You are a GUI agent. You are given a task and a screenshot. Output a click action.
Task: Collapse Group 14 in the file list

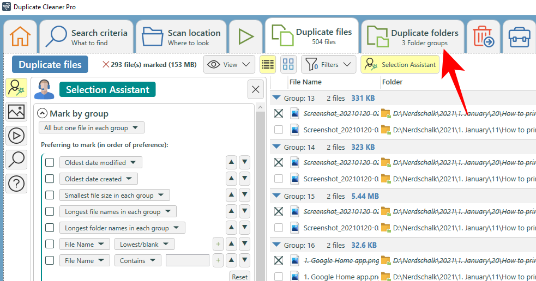(x=276, y=147)
